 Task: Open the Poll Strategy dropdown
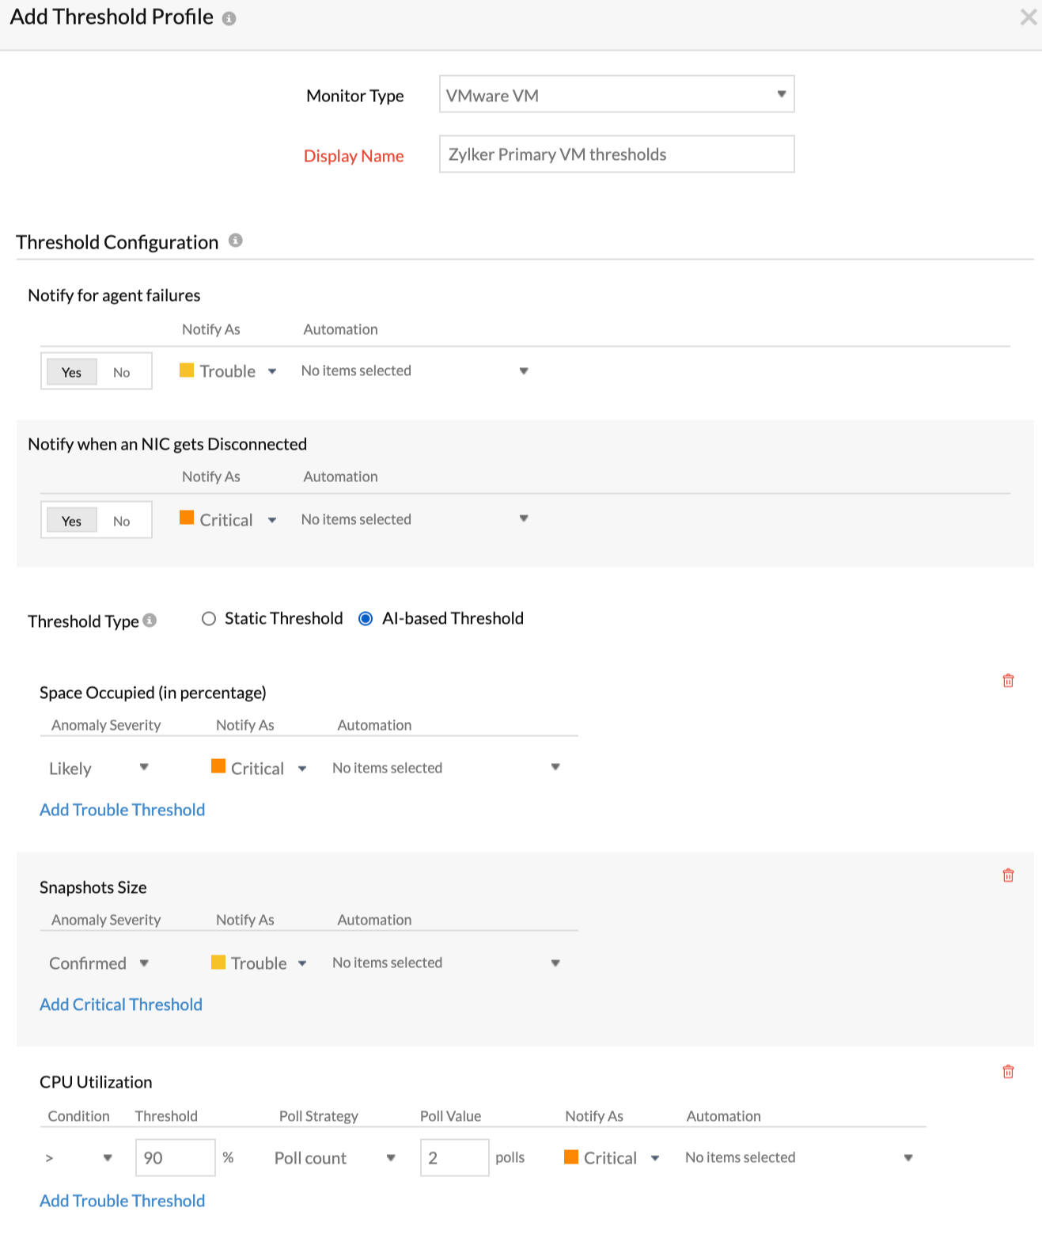coord(334,1158)
